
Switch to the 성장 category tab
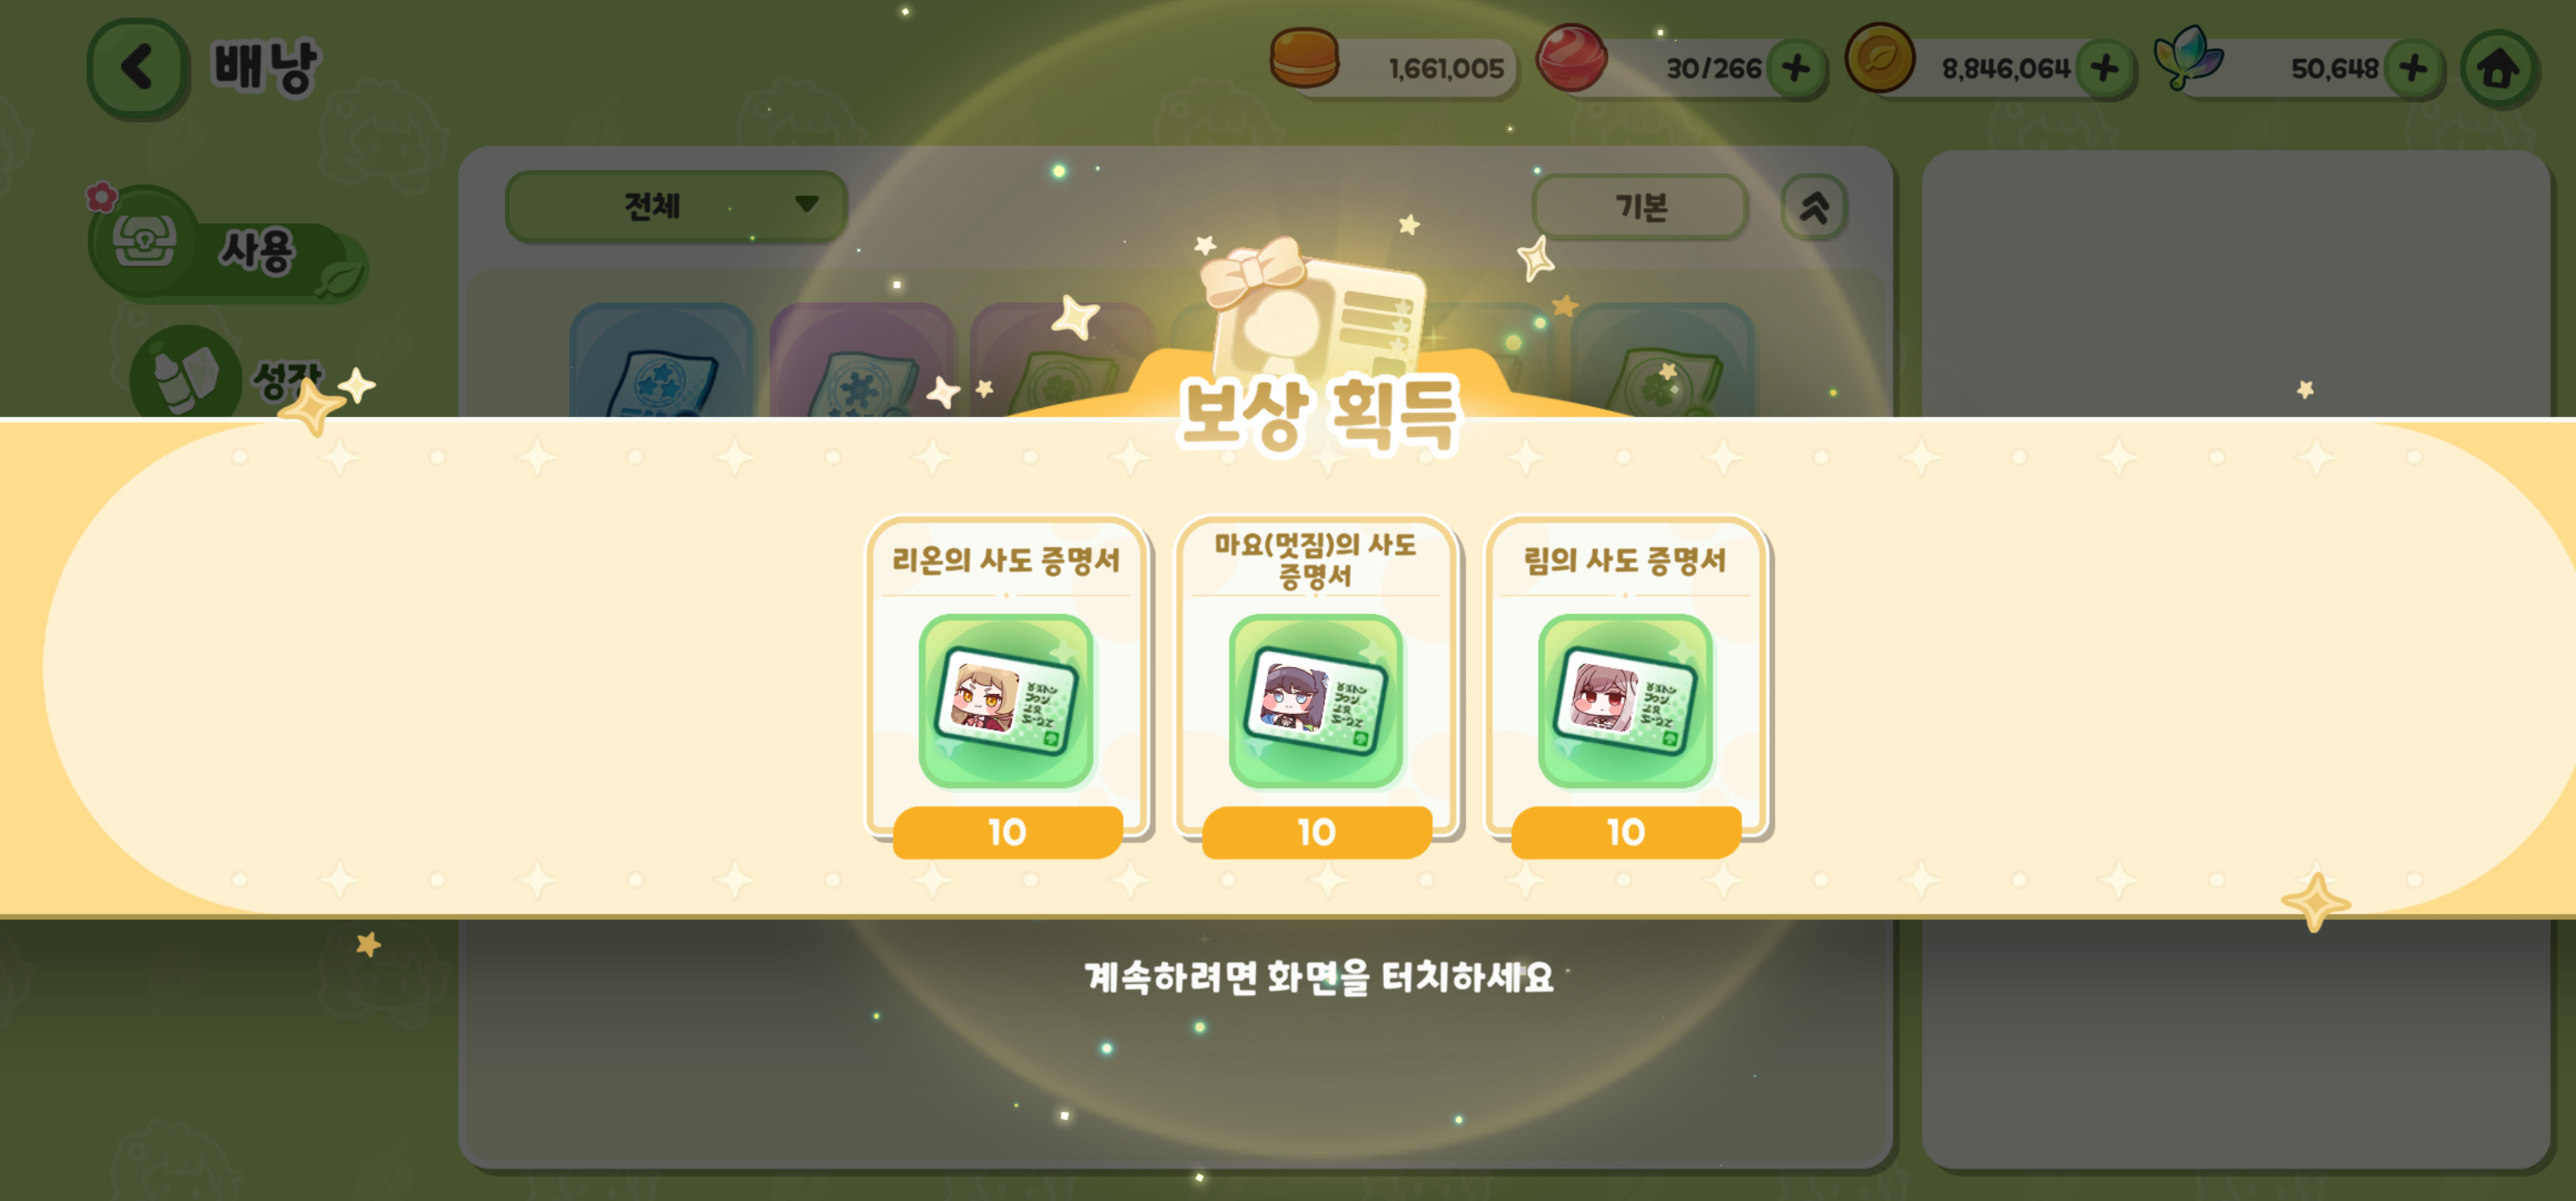(230, 374)
